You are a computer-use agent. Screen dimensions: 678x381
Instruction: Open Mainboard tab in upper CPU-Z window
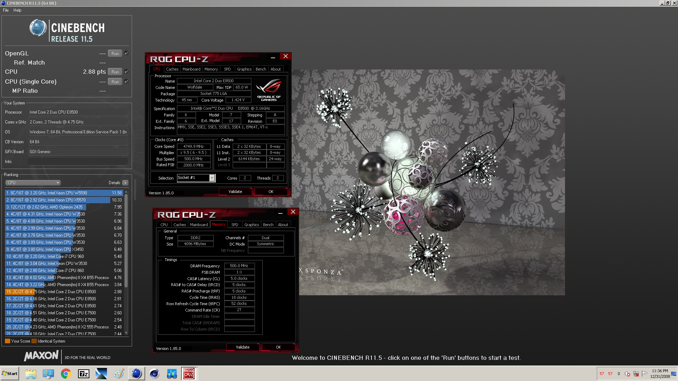(191, 69)
